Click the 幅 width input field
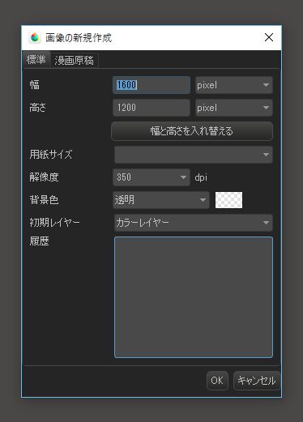Screen dimensions: 303x422 [151, 85]
